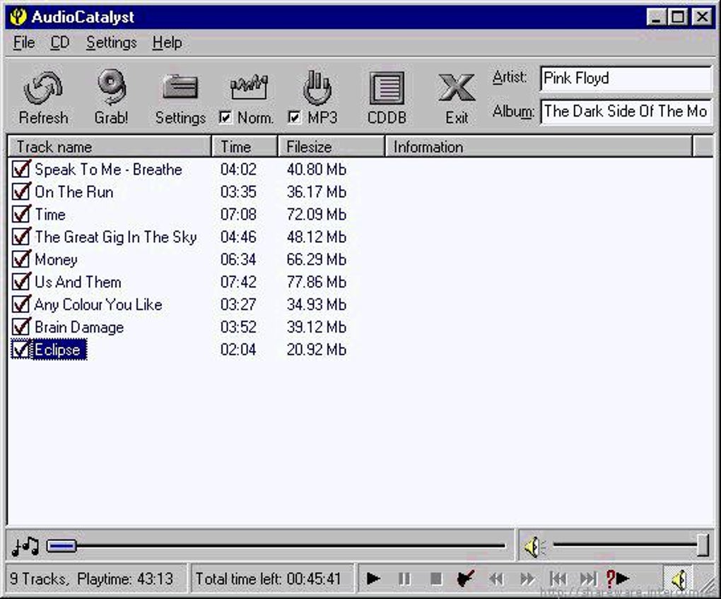Click the AudioCatalyst title bar app icon

point(18,17)
